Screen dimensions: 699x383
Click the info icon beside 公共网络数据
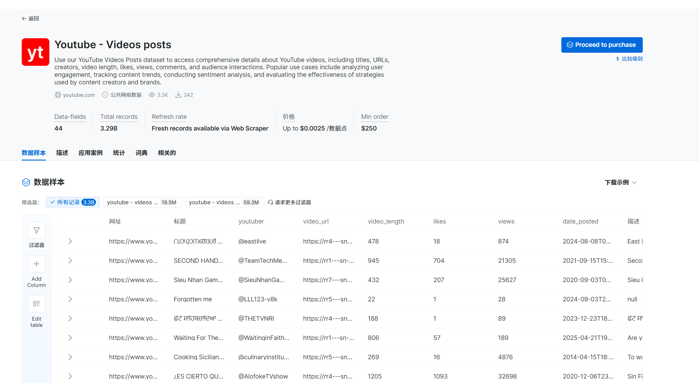point(105,95)
